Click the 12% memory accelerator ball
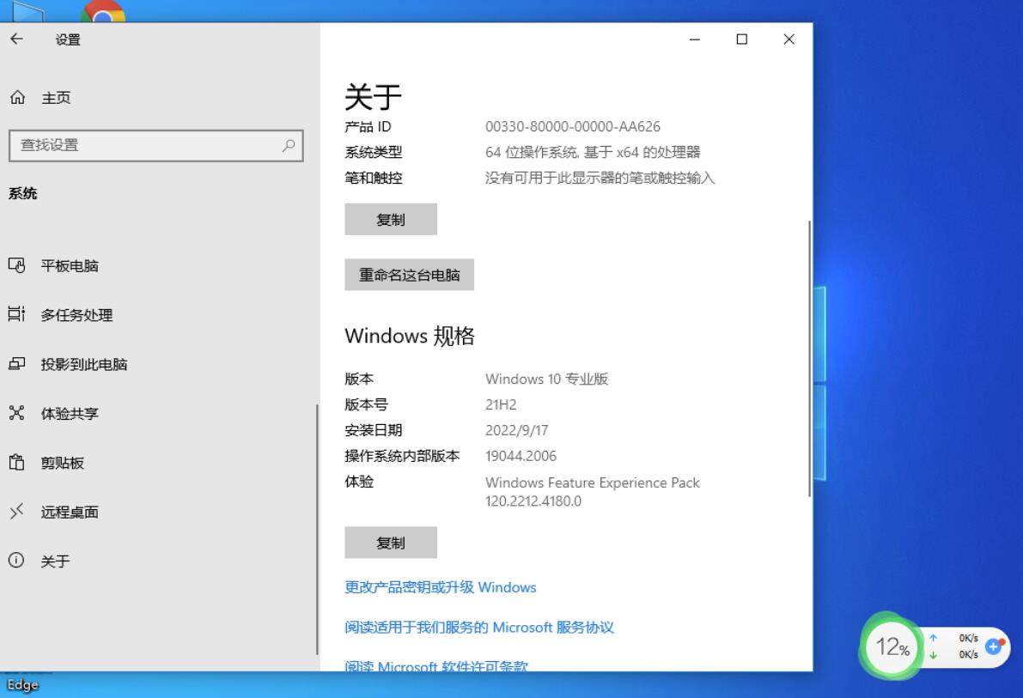 (x=892, y=646)
